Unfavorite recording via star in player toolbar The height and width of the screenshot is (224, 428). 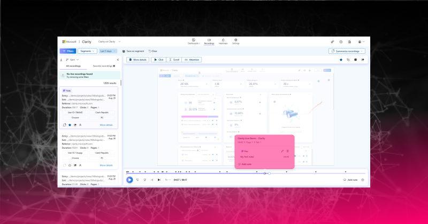pos(341,60)
